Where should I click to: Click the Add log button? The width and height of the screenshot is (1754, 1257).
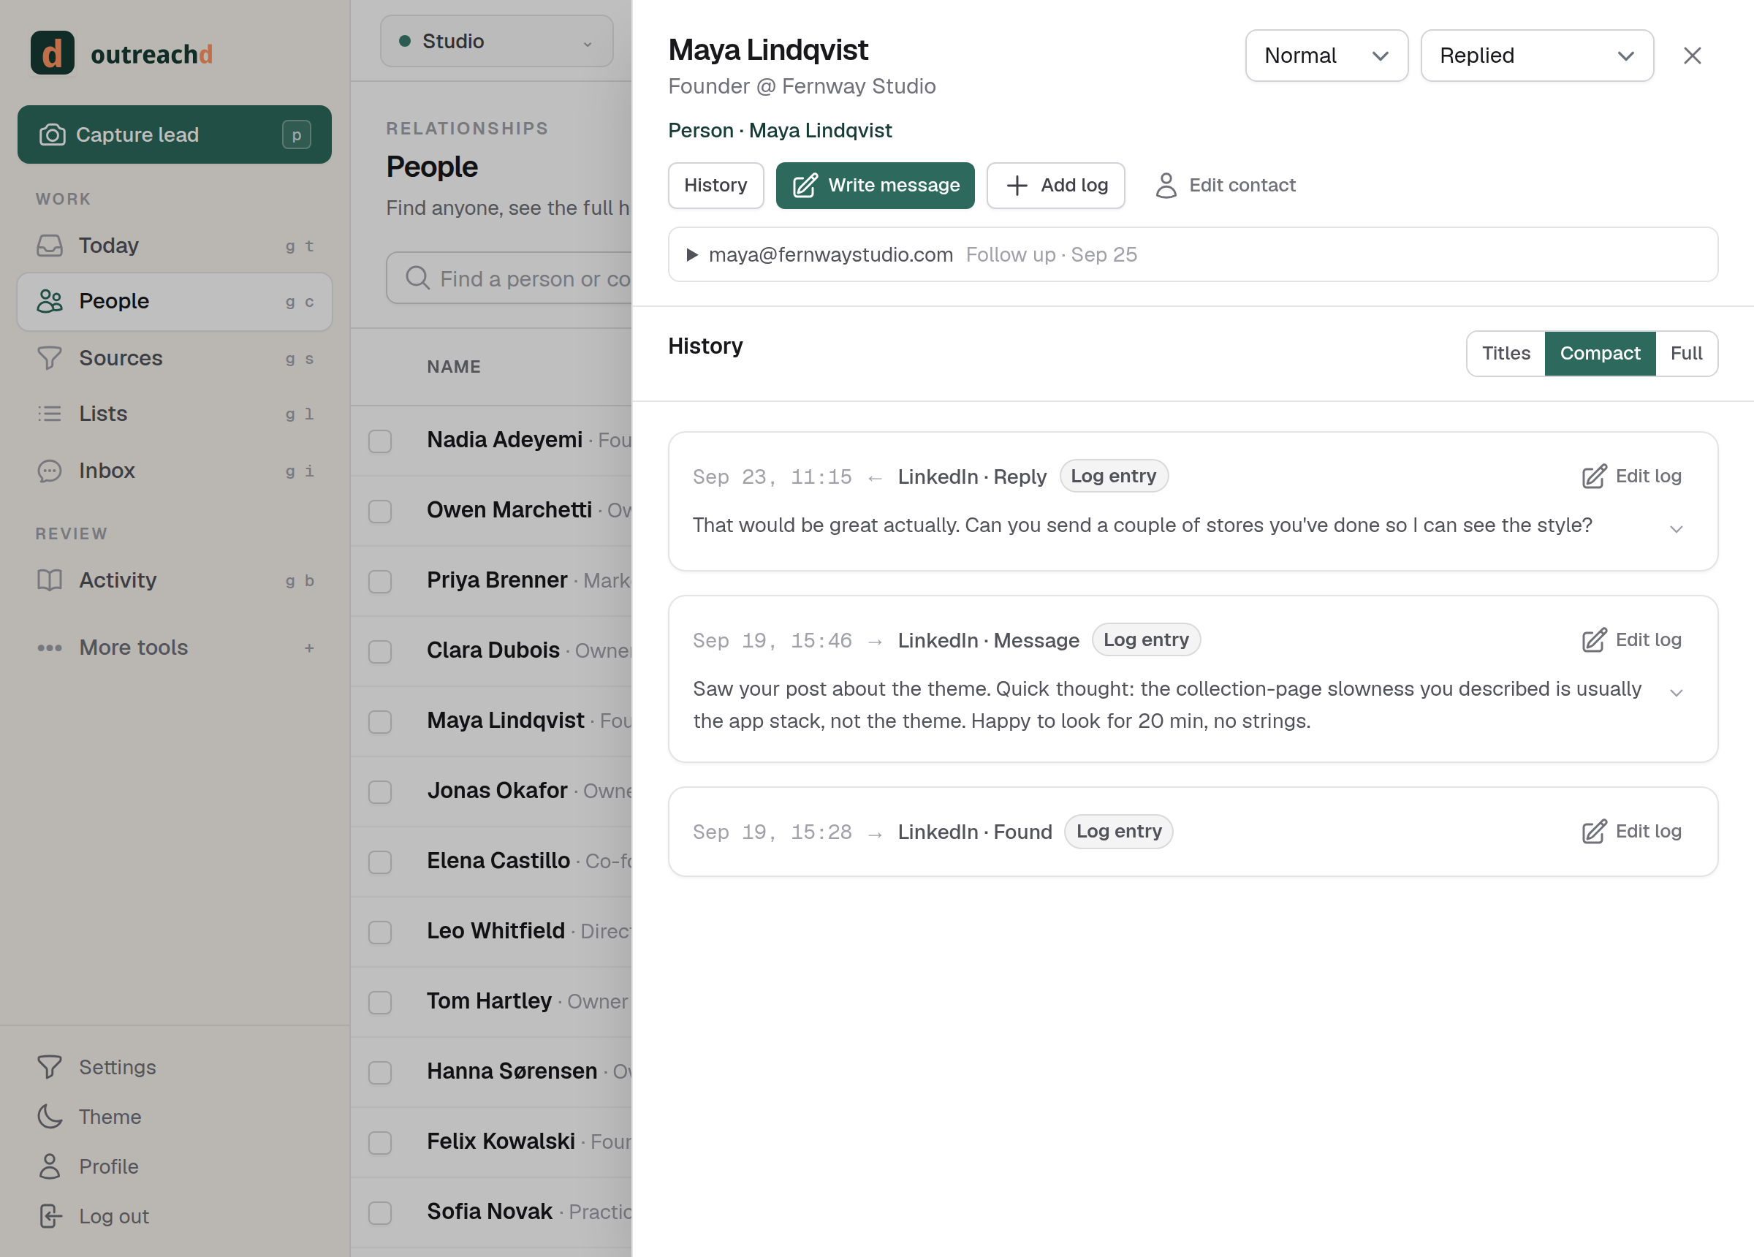pos(1055,186)
